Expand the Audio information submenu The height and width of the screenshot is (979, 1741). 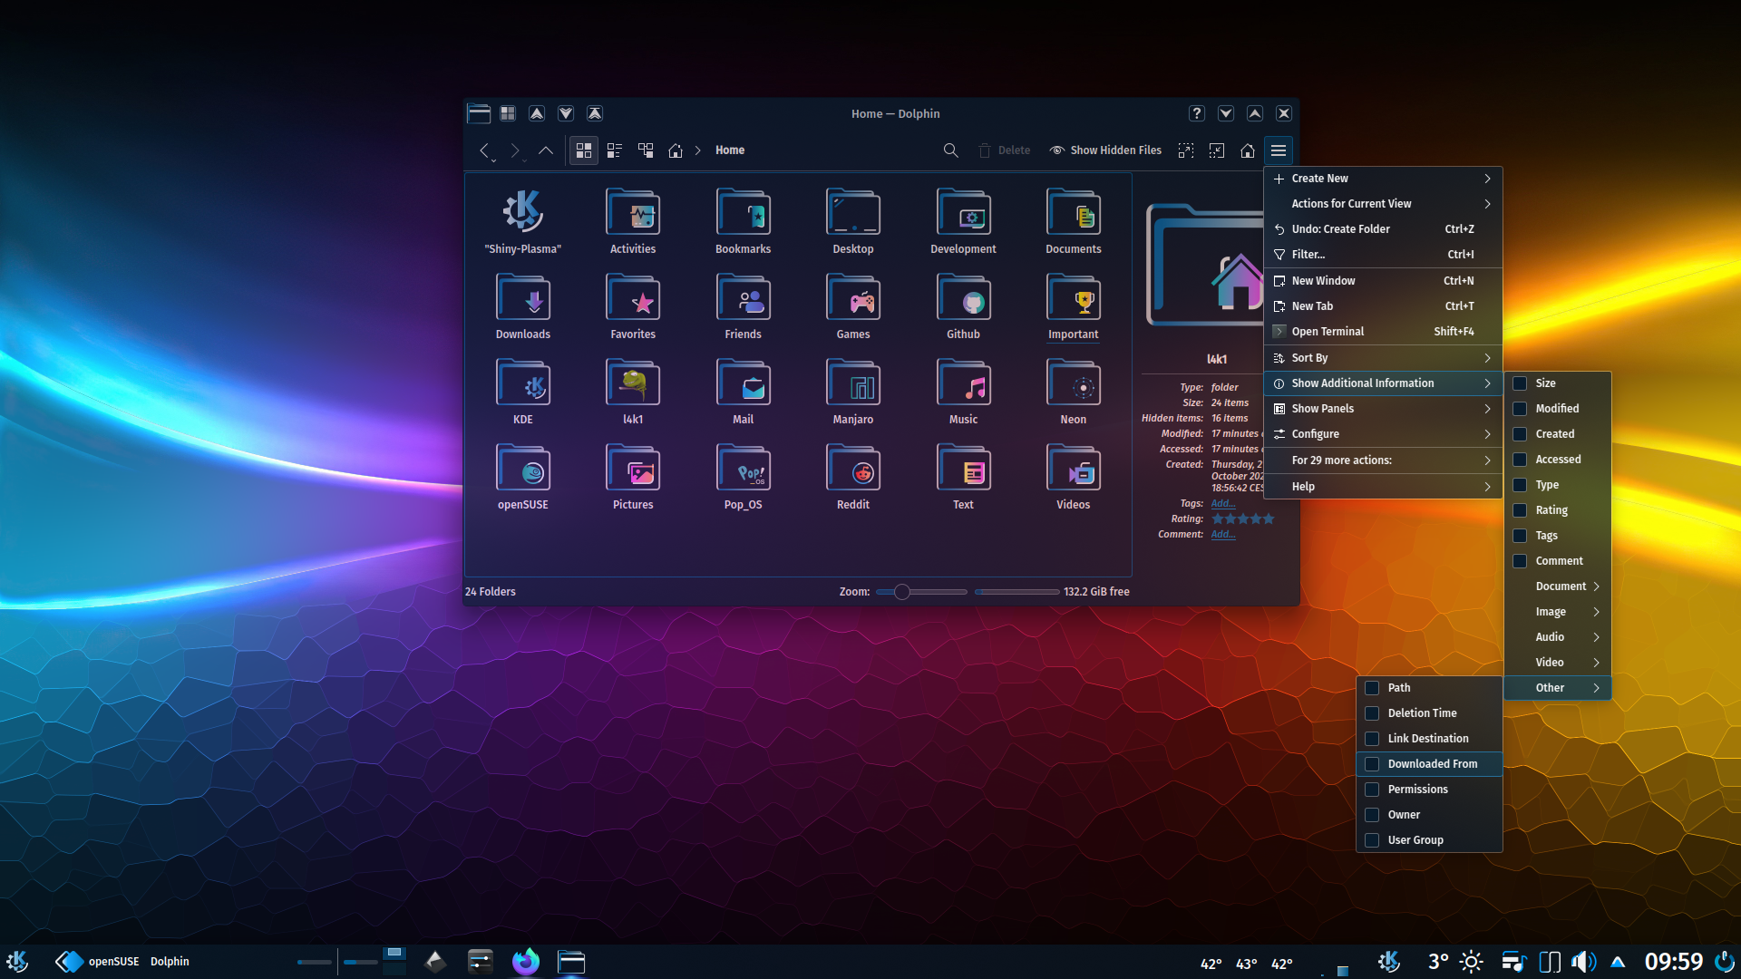click(x=1557, y=637)
